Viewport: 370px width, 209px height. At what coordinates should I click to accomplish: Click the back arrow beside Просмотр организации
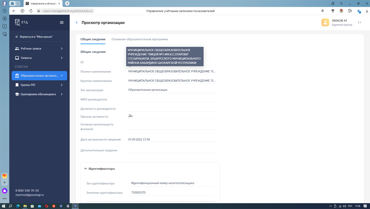(77, 23)
